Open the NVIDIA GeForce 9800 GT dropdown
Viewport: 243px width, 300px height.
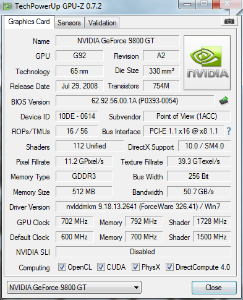pyautogui.click(x=74, y=287)
